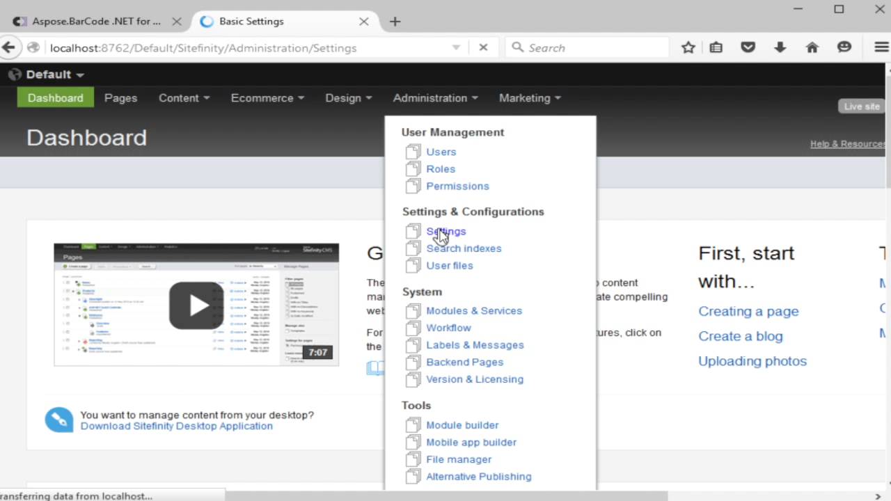Open a new browser tab
Image resolution: width=891 pixels, height=501 pixels.
(395, 22)
